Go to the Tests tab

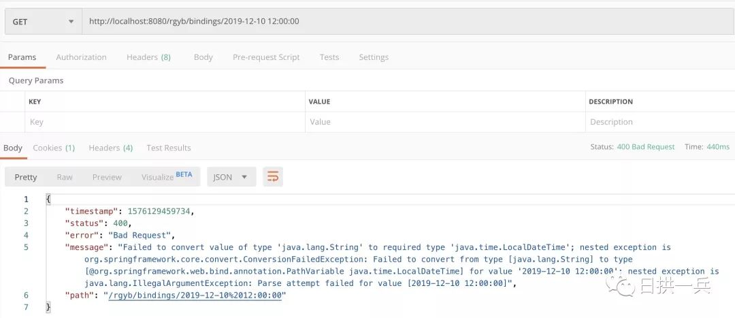tap(329, 57)
